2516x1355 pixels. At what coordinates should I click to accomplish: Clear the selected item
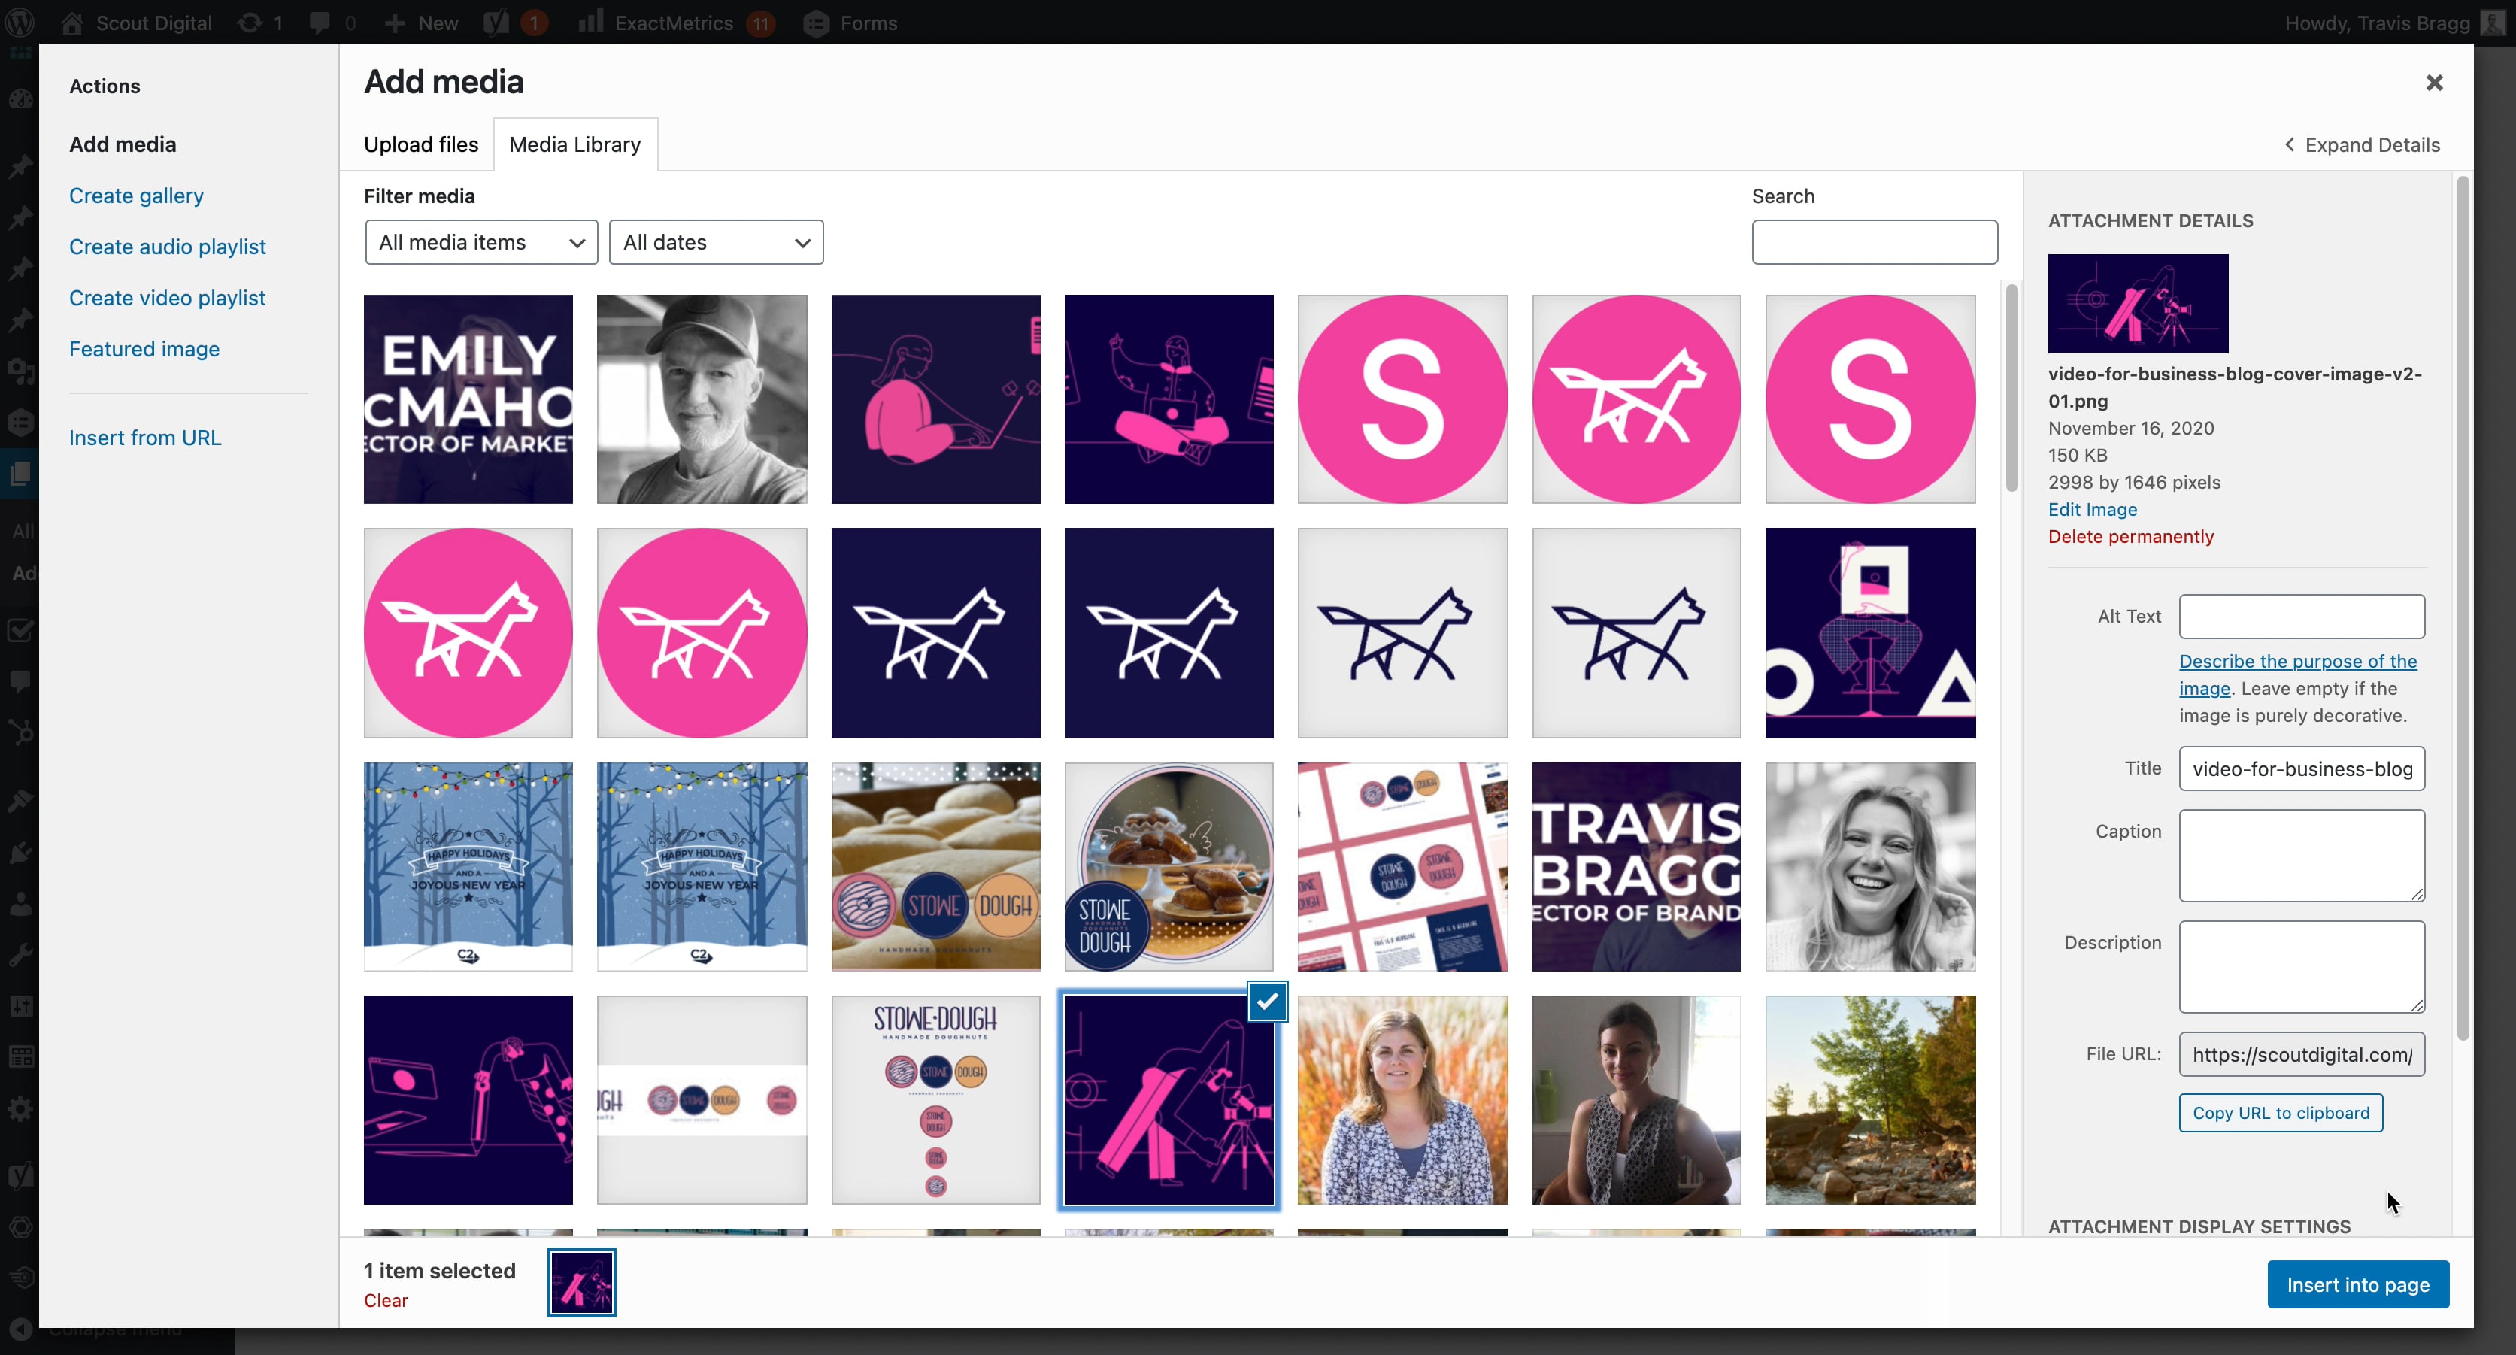pos(386,1300)
